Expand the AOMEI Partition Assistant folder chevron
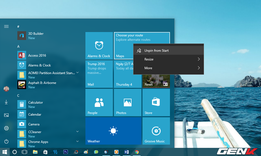Image resolution: width=261 pixels, height=156 pixels. click(x=77, y=73)
